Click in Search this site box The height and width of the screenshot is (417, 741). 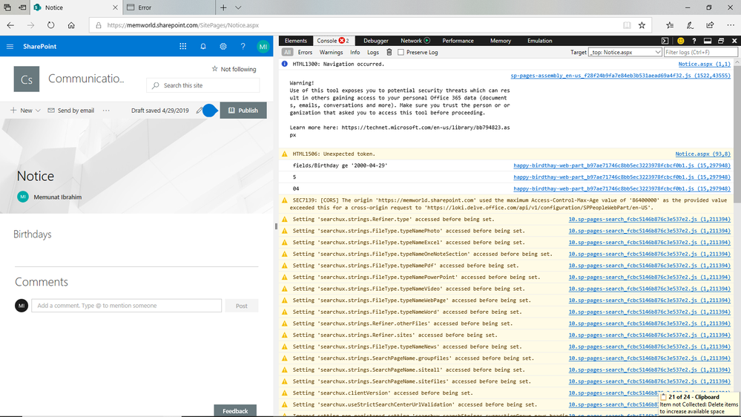[x=203, y=85]
